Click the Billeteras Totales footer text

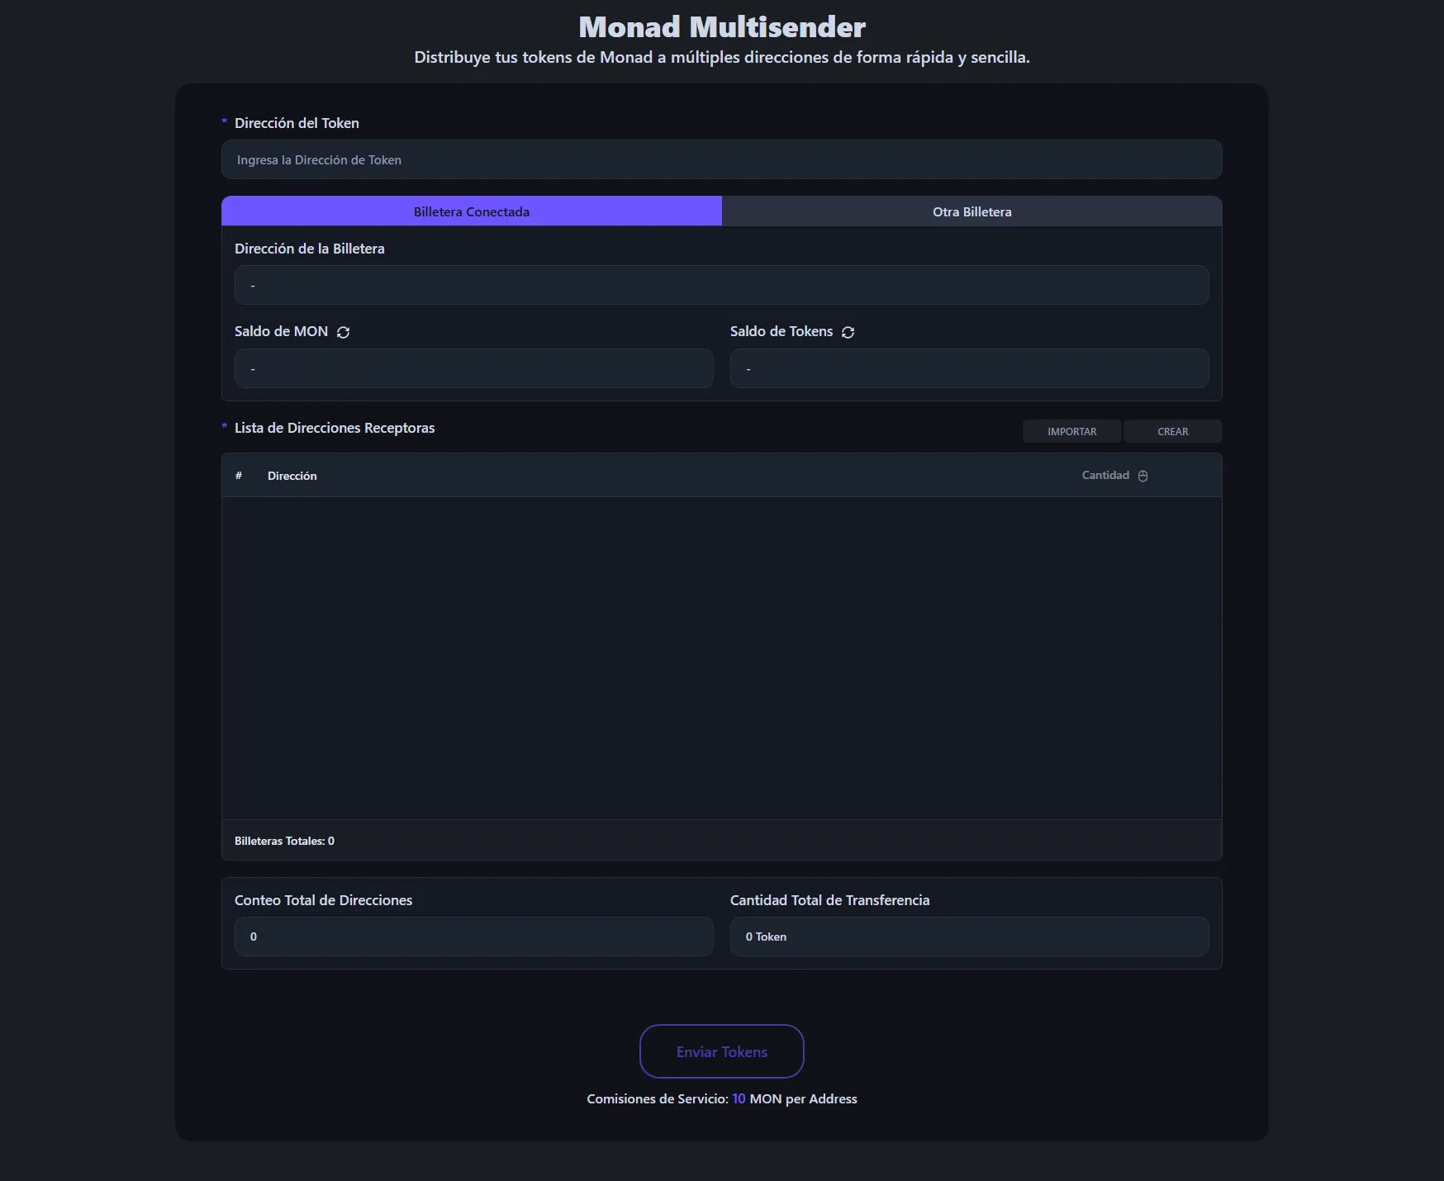point(284,841)
